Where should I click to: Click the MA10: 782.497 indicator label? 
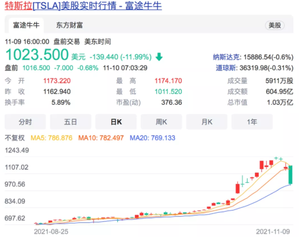[101, 138]
